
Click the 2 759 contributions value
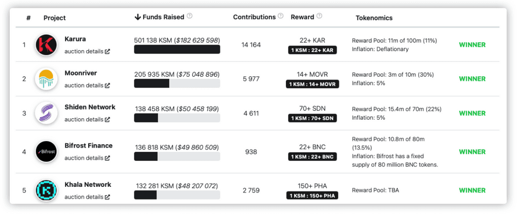pos(251,190)
